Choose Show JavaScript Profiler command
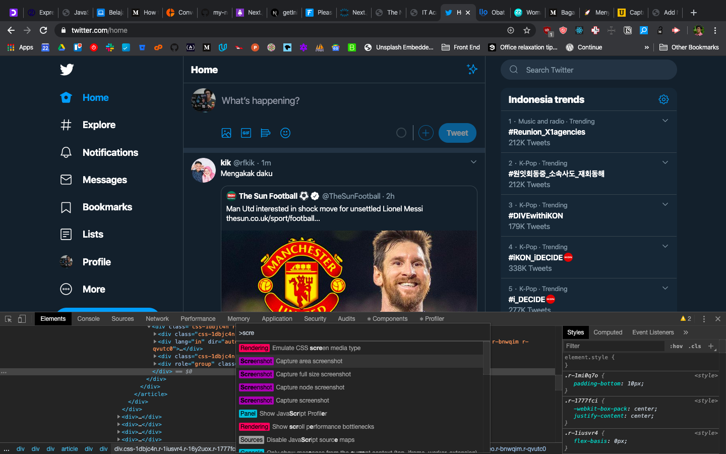 pyautogui.click(x=359, y=414)
